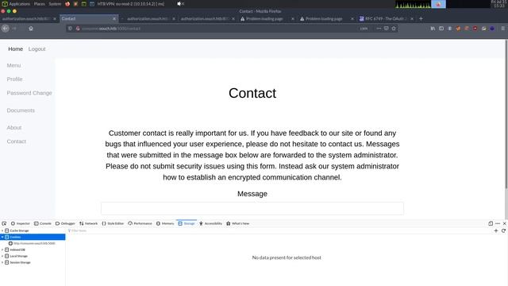
Task: Click the Logout link
Action: coord(37,49)
